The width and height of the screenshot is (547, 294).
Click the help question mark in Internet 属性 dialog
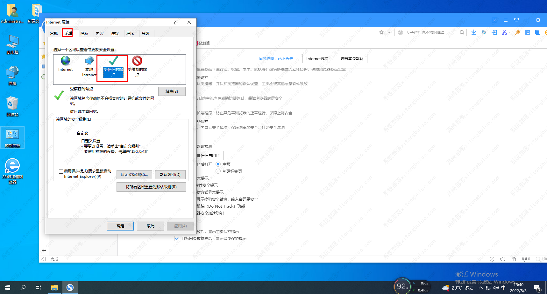(x=174, y=22)
